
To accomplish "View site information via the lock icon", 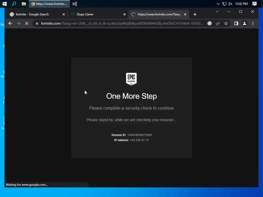I will click(37, 23).
